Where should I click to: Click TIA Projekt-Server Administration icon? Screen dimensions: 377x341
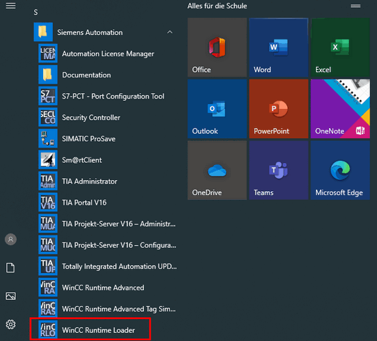48,224
